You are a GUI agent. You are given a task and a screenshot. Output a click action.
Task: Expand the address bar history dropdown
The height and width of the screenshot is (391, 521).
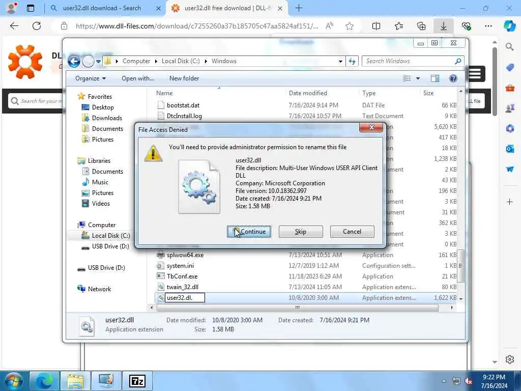[340, 61]
